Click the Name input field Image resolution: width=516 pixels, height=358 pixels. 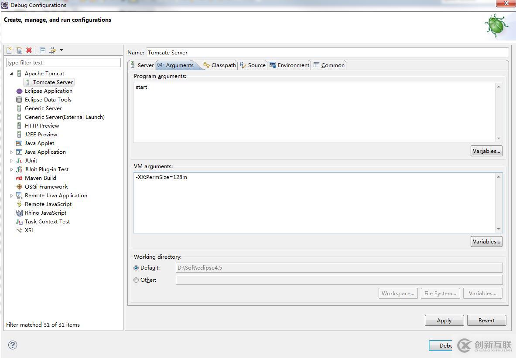(328, 53)
